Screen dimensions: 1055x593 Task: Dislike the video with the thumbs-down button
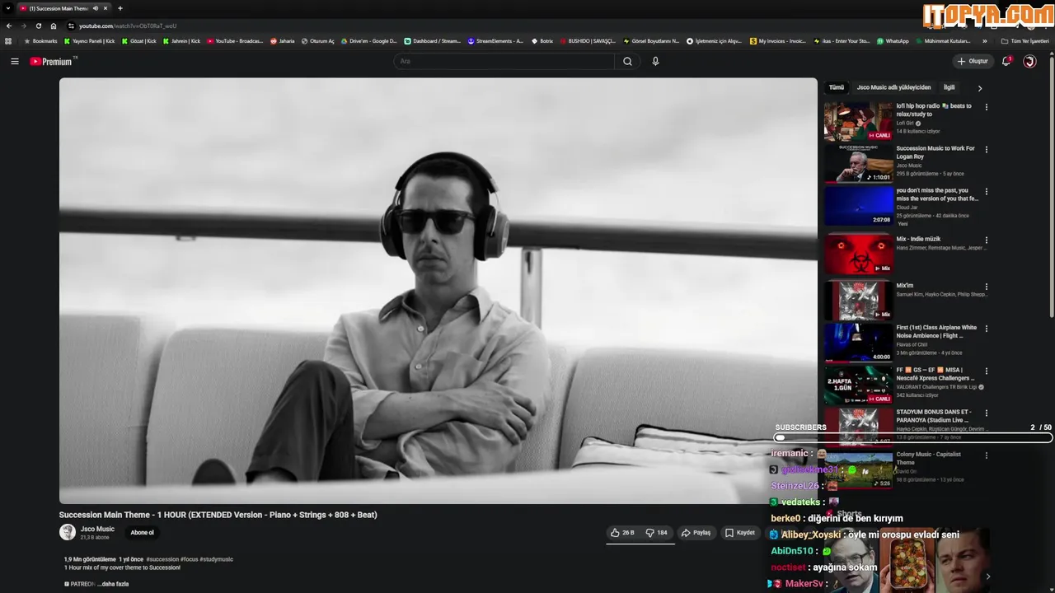[657, 533]
